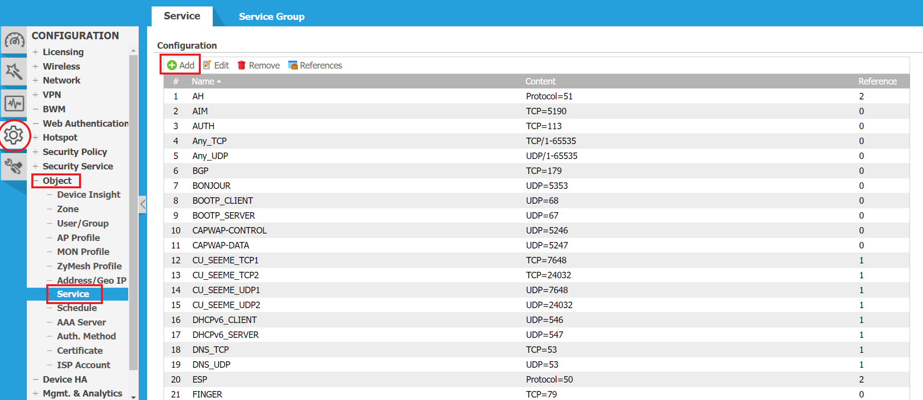Click the # column header

pos(175,81)
